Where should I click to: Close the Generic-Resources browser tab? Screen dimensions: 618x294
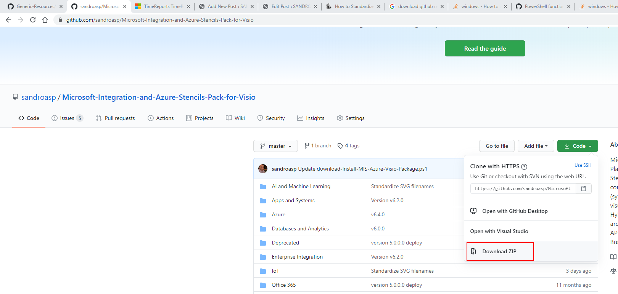tap(61, 6)
